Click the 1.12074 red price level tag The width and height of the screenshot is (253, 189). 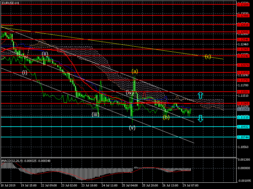click(x=243, y=65)
